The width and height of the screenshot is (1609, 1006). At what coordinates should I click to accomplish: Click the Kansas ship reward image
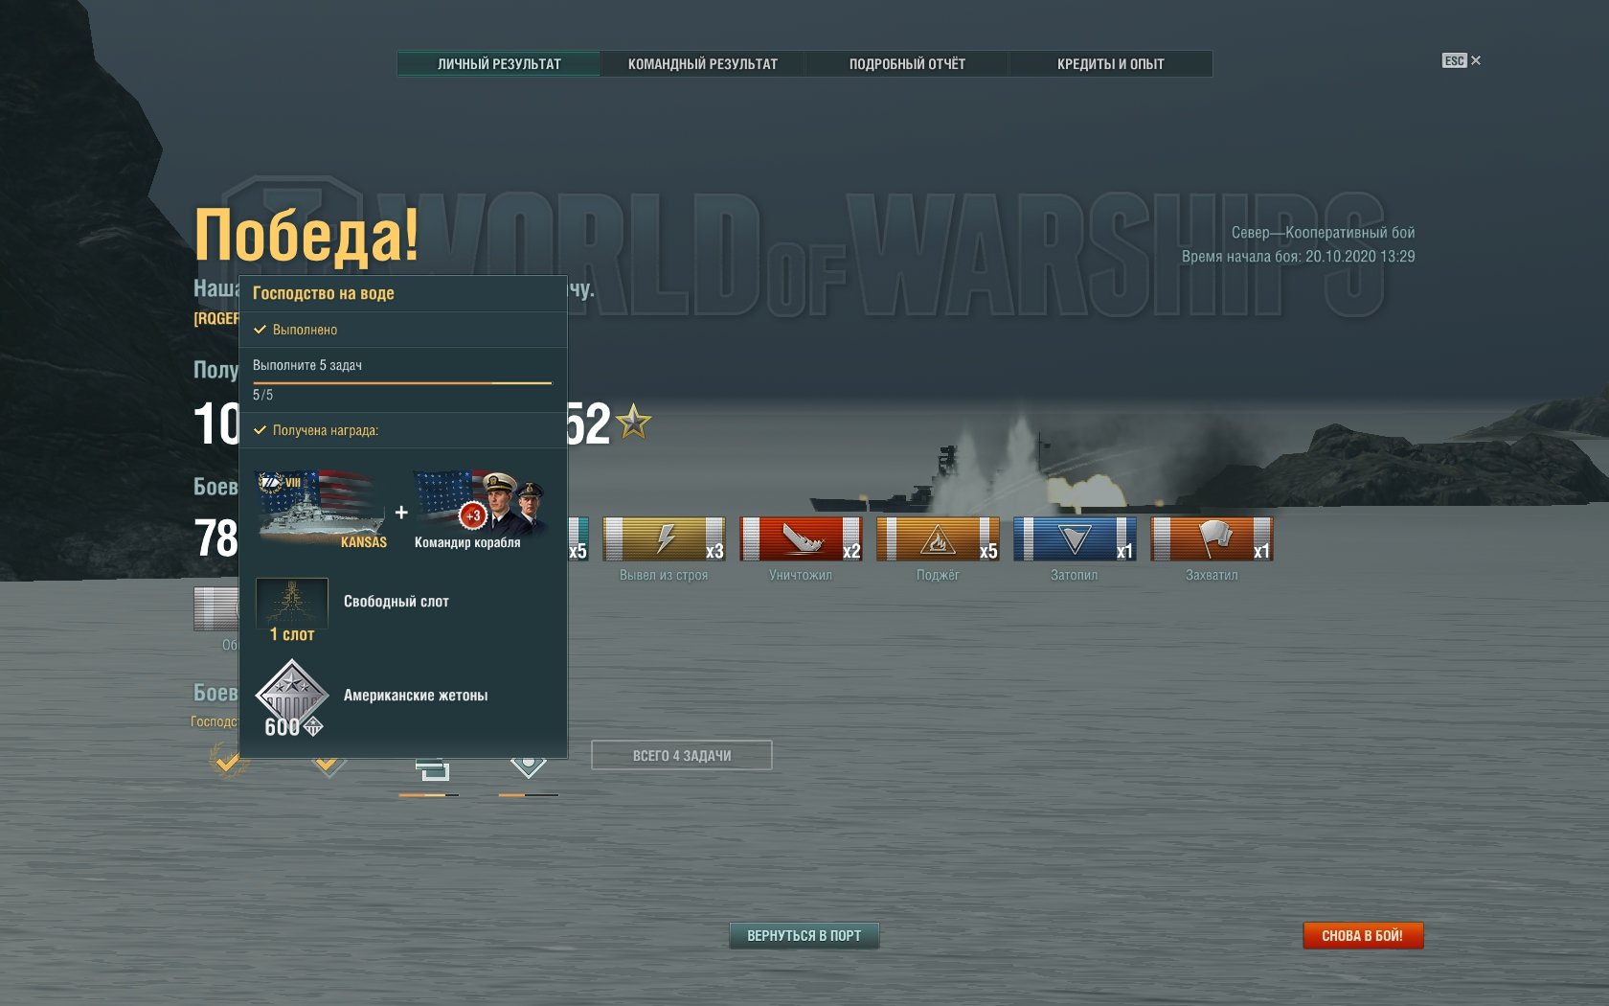(x=322, y=508)
